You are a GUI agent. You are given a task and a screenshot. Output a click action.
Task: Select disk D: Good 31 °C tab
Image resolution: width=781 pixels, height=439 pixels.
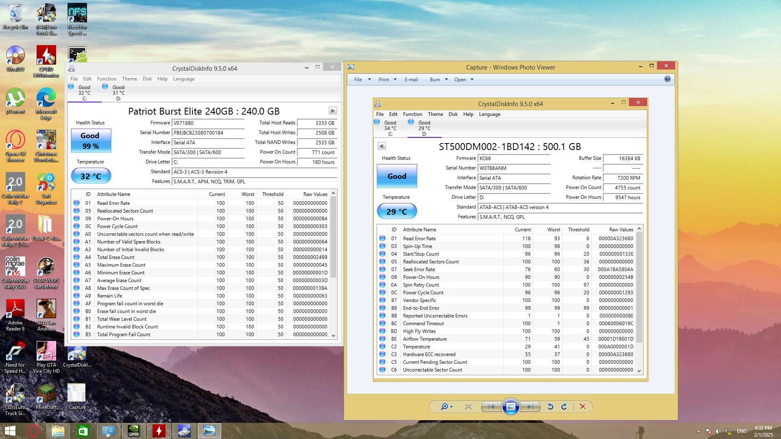click(118, 93)
